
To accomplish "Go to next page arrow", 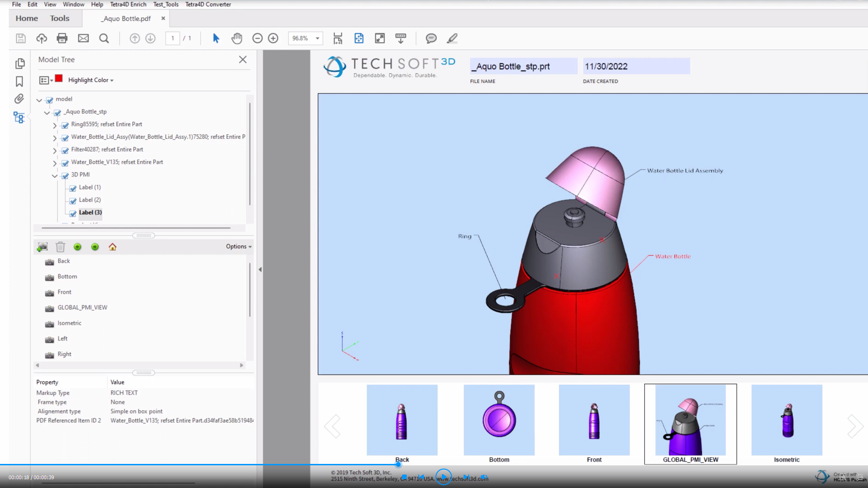I will click(x=151, y=38).
